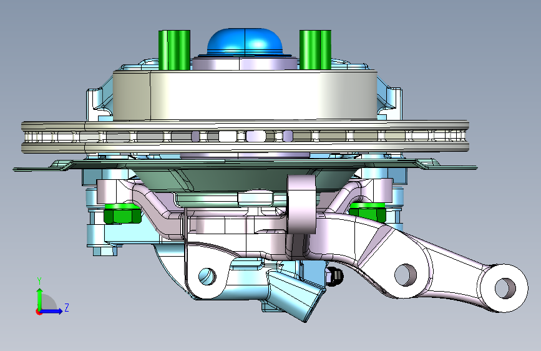Pick the large hole at arm end
The height and width of the screenshot is (351, 541).
tap(505, 288)
